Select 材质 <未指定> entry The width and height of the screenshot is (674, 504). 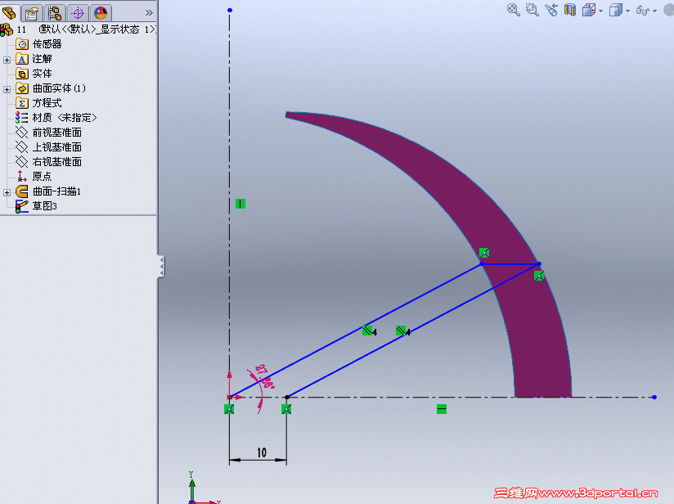point(65,117)
